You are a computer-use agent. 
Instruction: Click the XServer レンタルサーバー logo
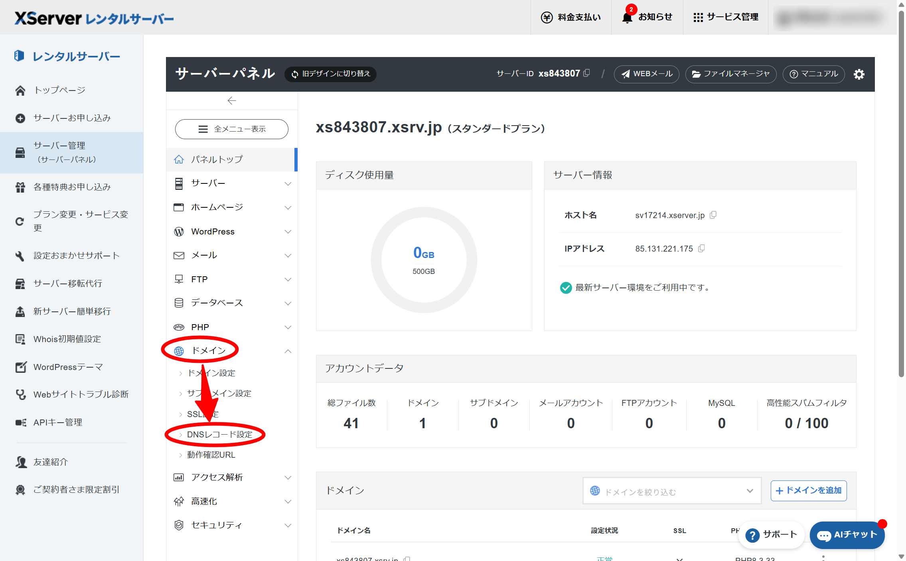94,18
